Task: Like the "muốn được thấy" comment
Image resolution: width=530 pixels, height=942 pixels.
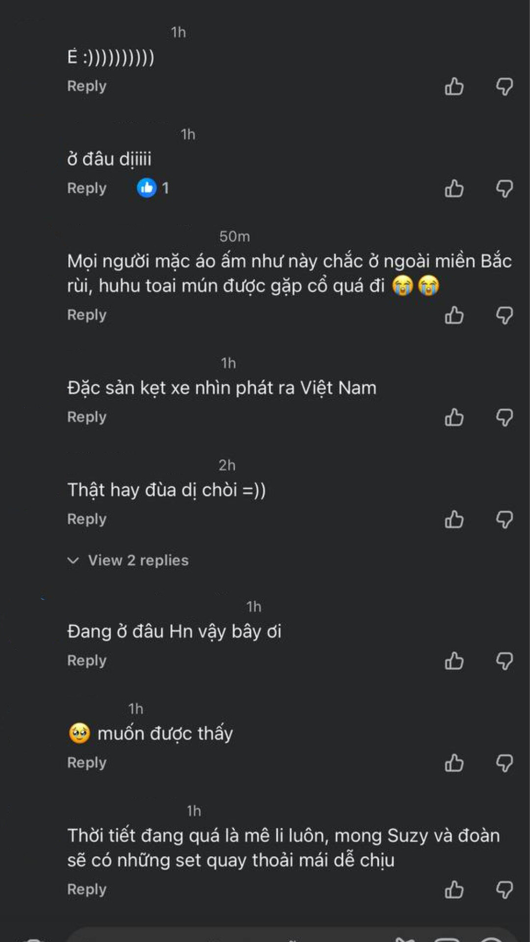Action: (454, 763)
